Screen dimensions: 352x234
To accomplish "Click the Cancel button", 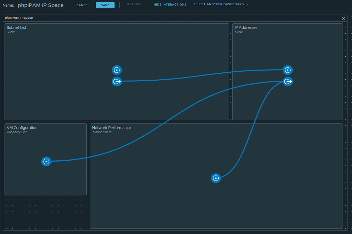I will (x=83, y=5).
